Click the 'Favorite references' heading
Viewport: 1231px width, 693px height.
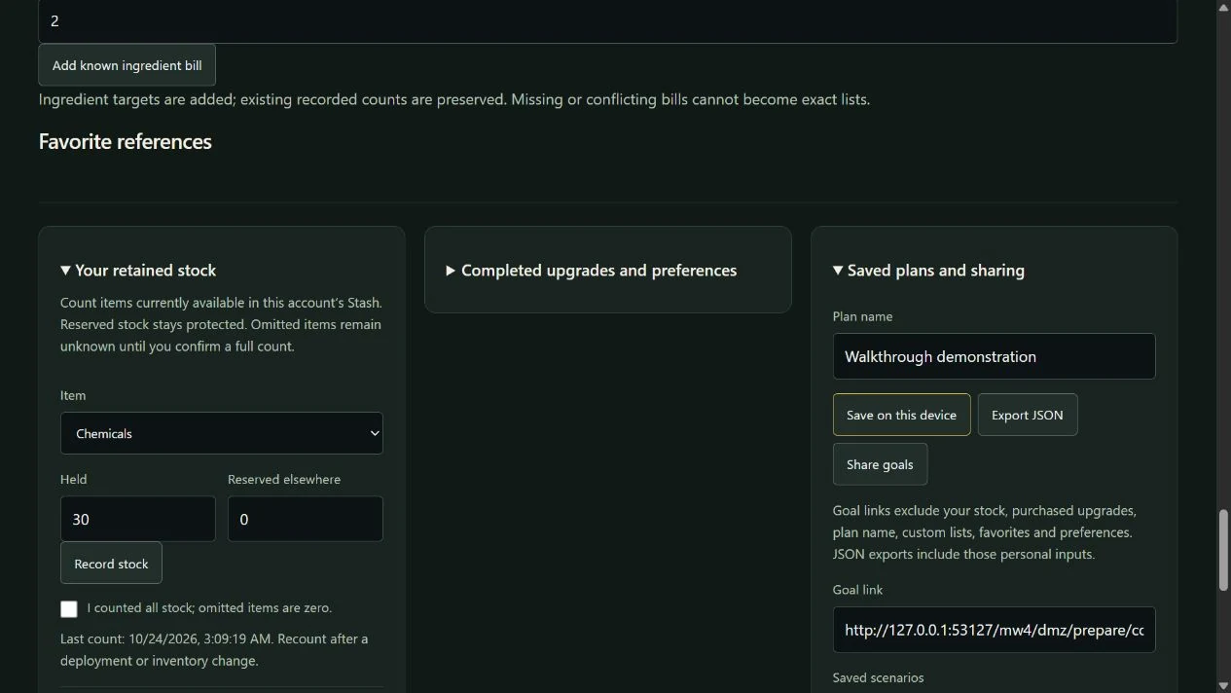125,141
